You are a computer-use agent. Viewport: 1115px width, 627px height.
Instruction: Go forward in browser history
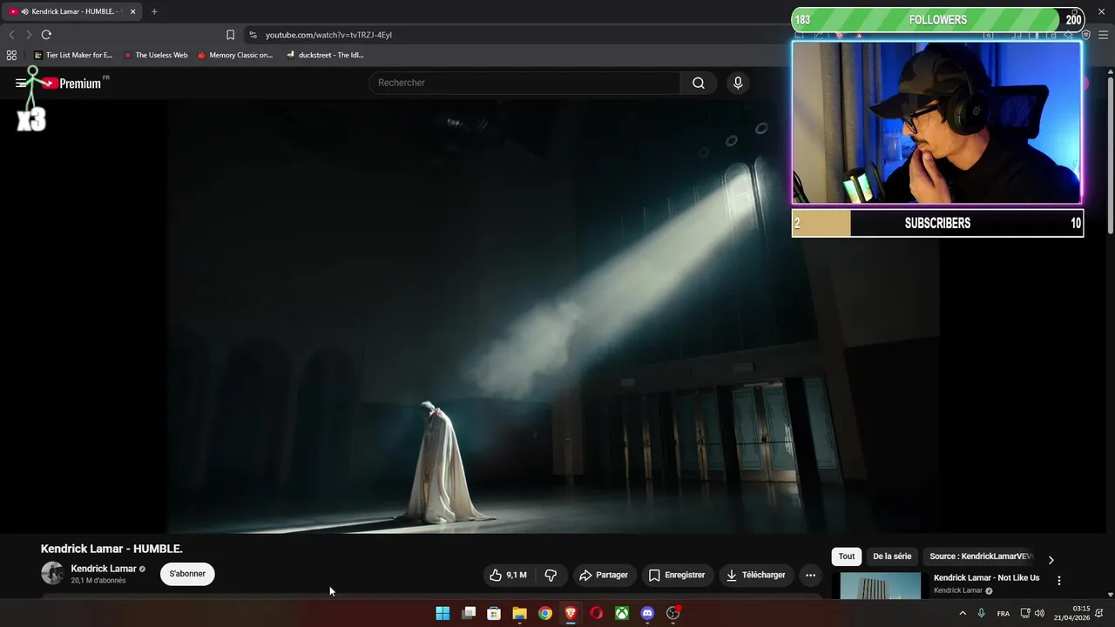click(x=28, y=35)
